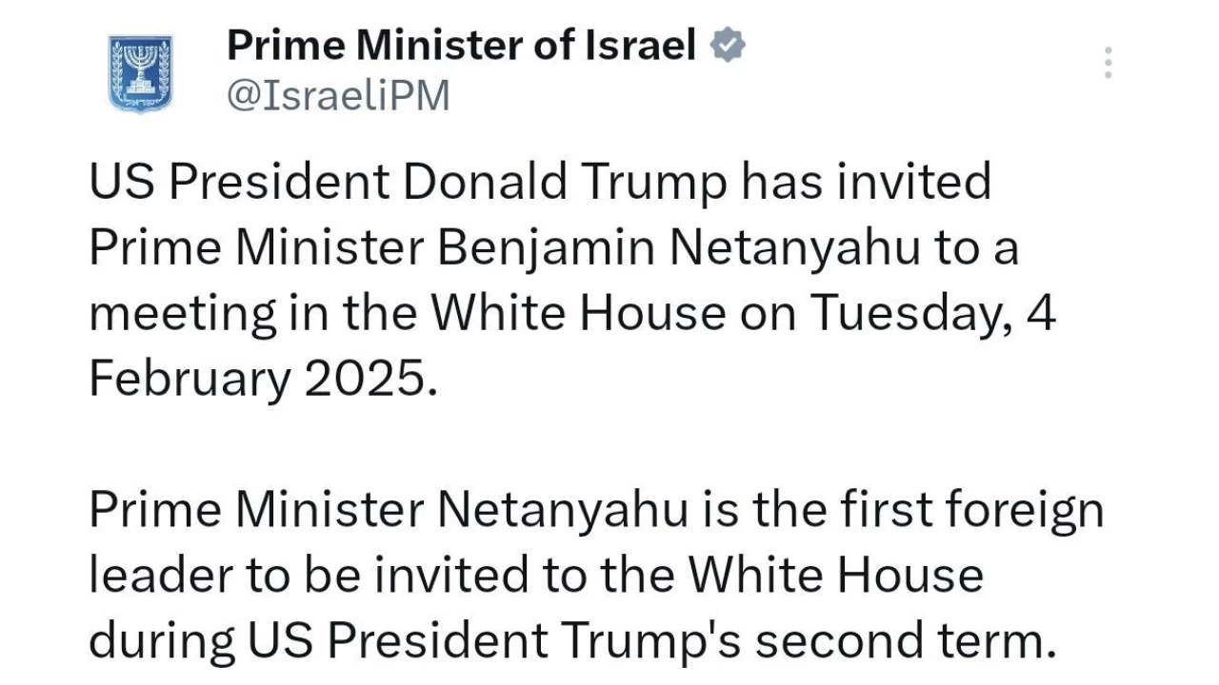The width and height of the screenshot is (1219, 685).
Task: Click the words "Donald Trump" in first line
Action: 564,183
